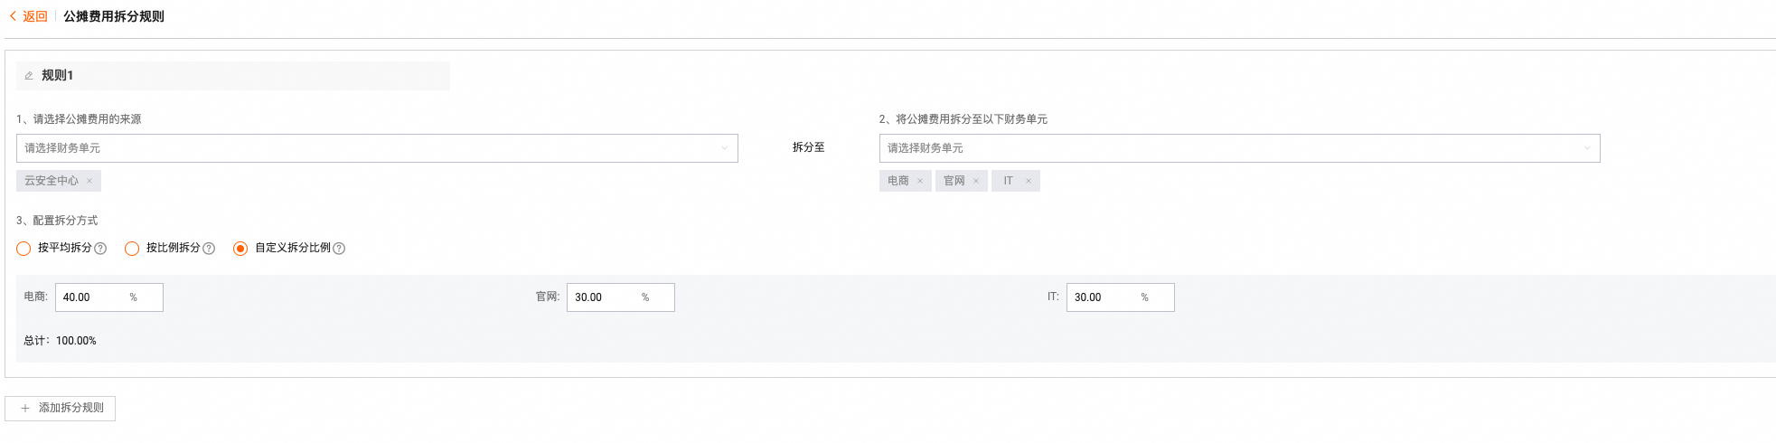Open the target 请选择财务单元 dropdown under 拆分至
The width and height of the screenshot is (1776, 443).
pos(1239,148)
